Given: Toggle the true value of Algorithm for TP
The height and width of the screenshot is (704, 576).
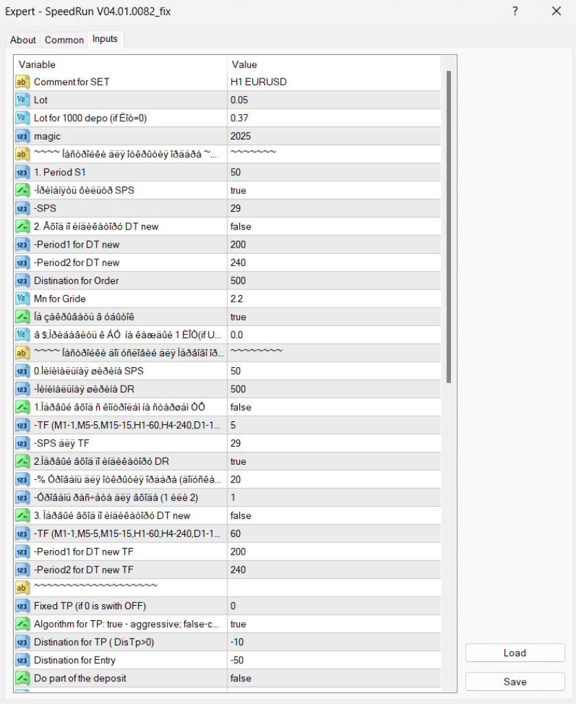Looking at the screenshot, I should click(334, 624).
